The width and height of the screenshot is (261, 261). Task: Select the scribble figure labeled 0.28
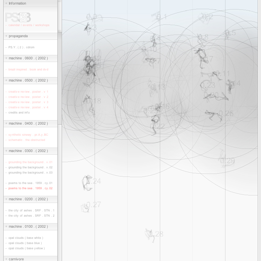pos(150,235)
